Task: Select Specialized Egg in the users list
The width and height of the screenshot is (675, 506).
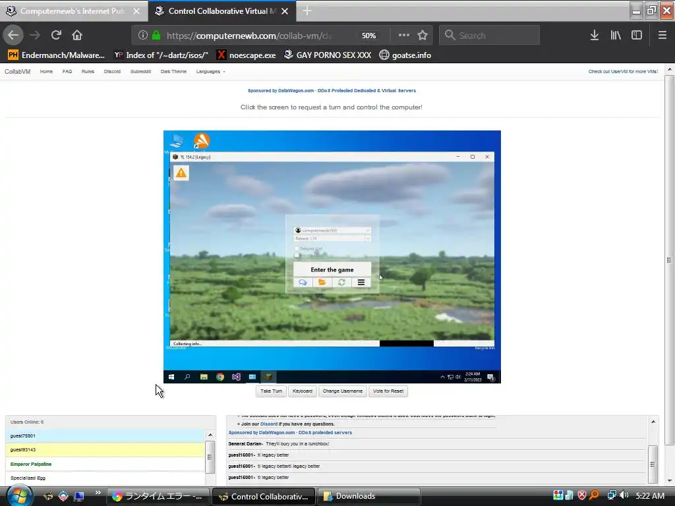Action: click(105, 478)
